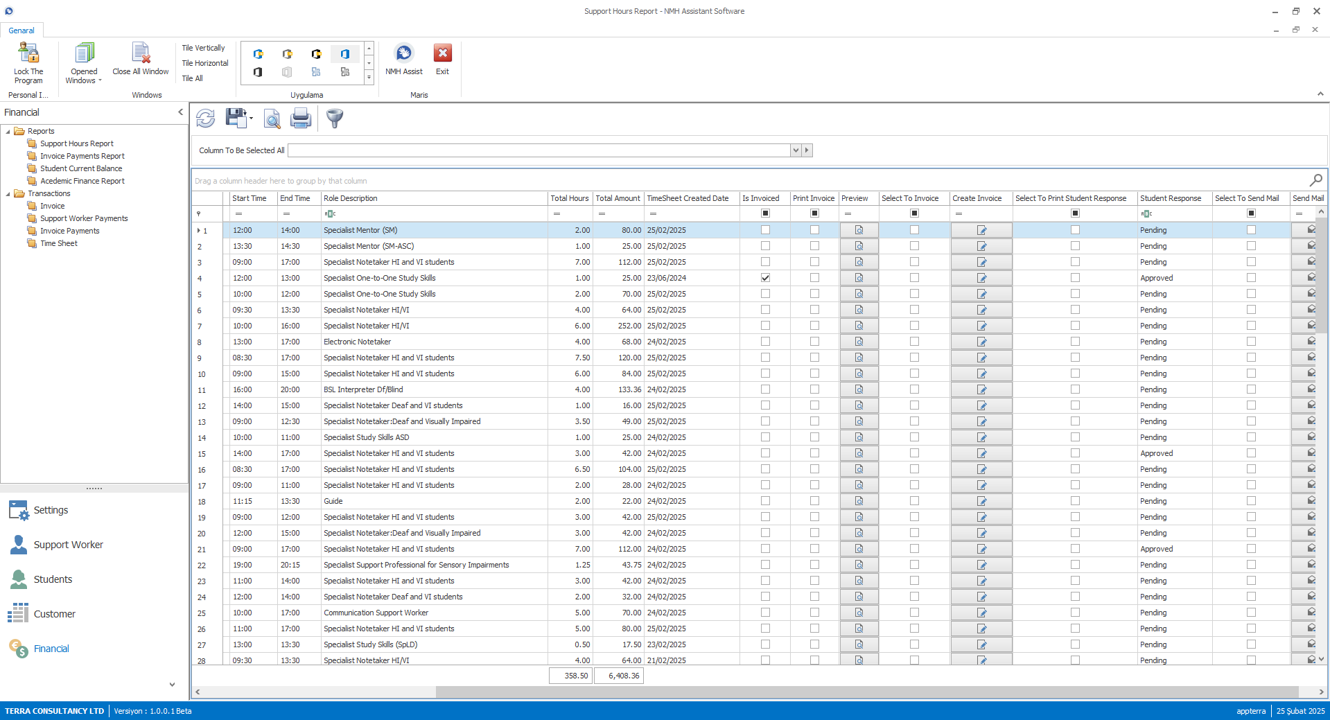Sort by Total Amount column header
This screenshot has height=720, width=1330.
point(618,198)
